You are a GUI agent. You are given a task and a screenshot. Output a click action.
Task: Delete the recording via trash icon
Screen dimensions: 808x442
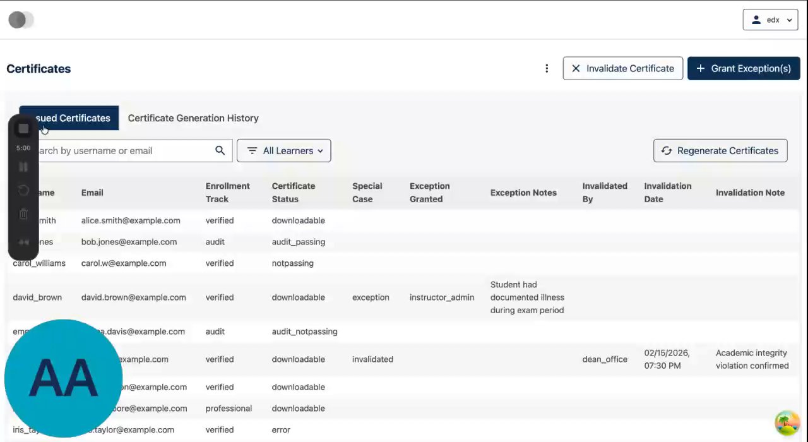(x=23, y=215)
